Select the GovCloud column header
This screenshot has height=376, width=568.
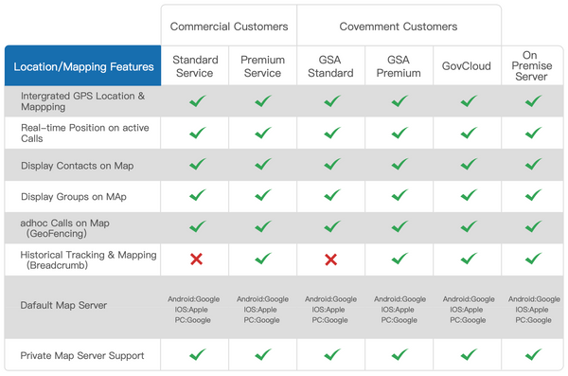click(x=467, y=66)
